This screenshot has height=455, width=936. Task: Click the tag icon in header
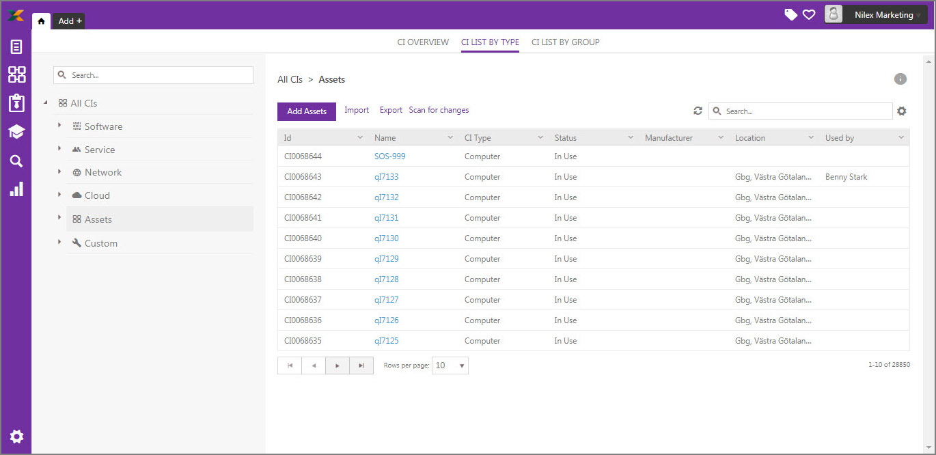click(790, 14)
